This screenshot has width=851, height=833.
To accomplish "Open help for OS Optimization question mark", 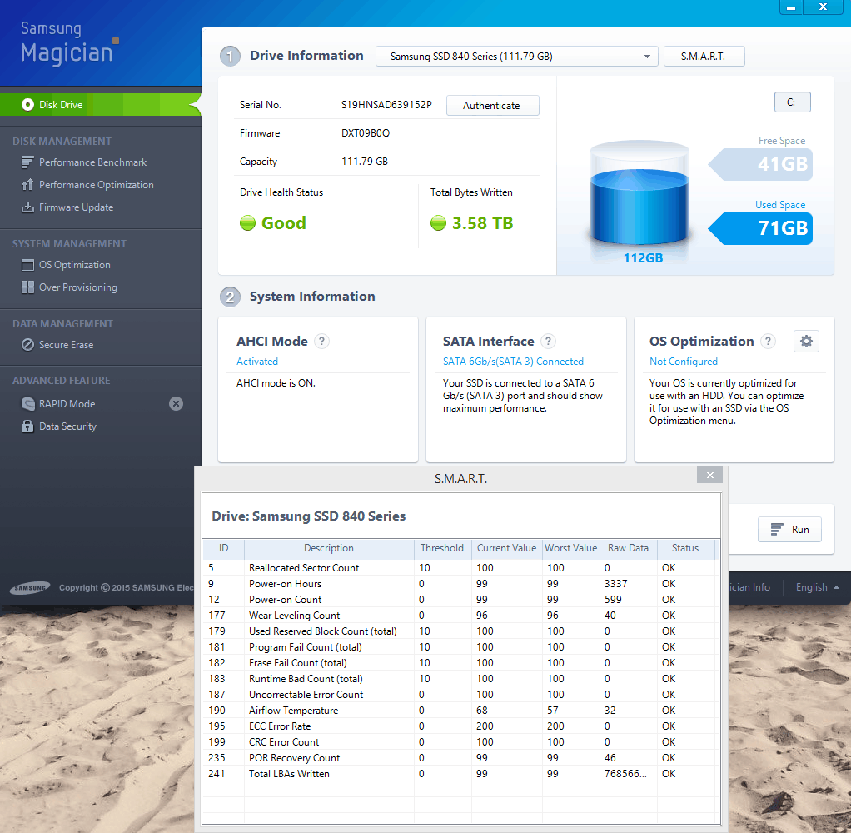I will (x=768, y=341).
